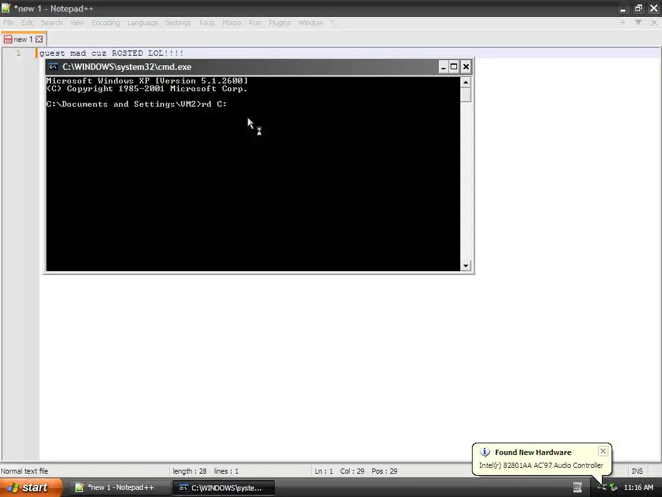Viewport: 662px width, 497px height.
Task: Click the cmd scrollbar up arrow
Action: pyautogui.click(x=465, y=82)
